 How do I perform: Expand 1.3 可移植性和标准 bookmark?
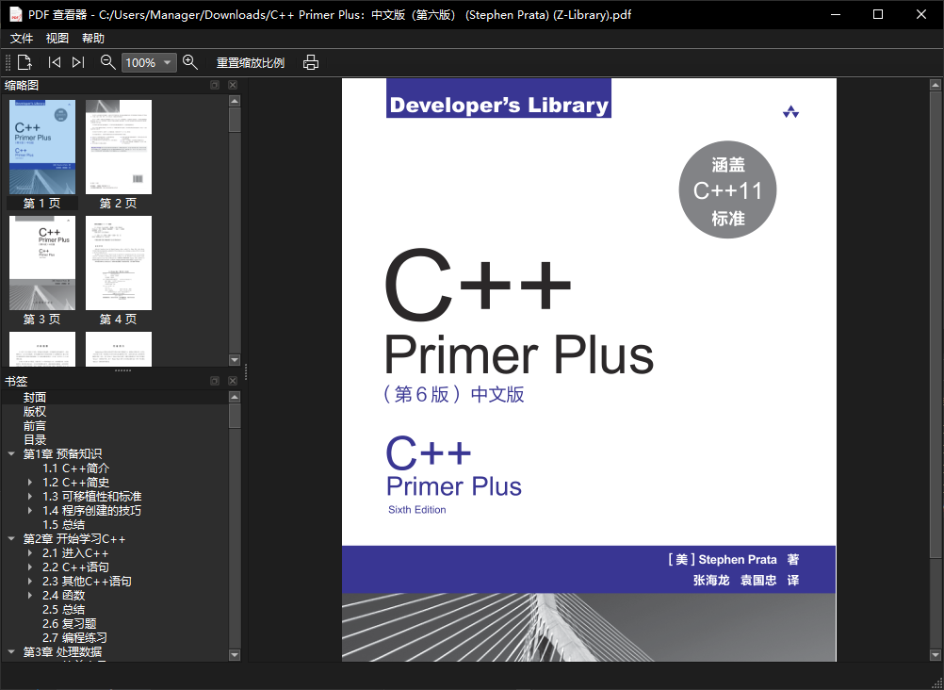[30, 497]
